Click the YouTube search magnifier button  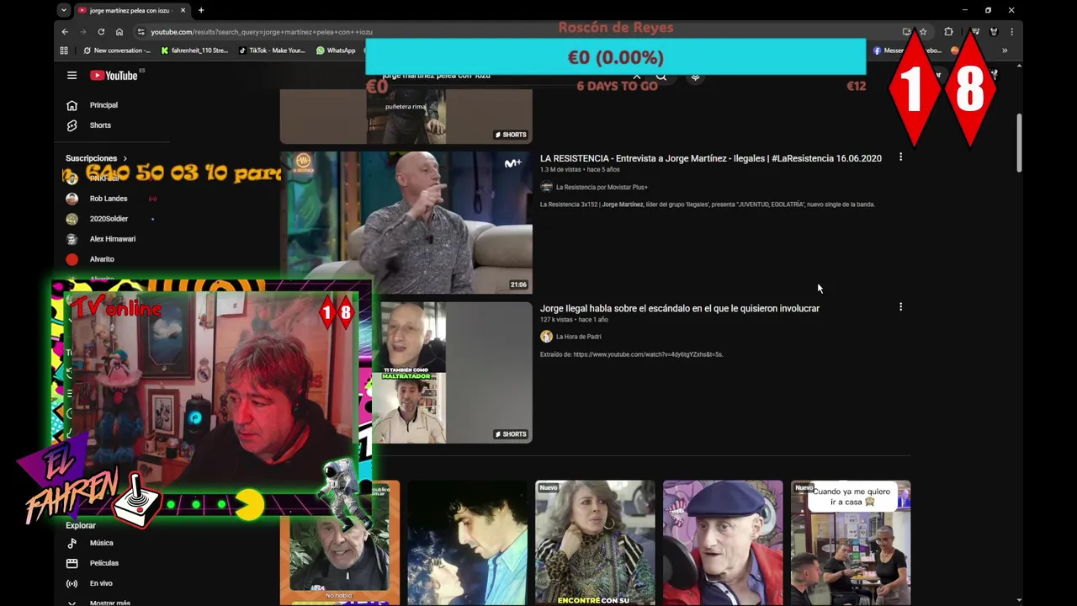(x=661, y=76)
